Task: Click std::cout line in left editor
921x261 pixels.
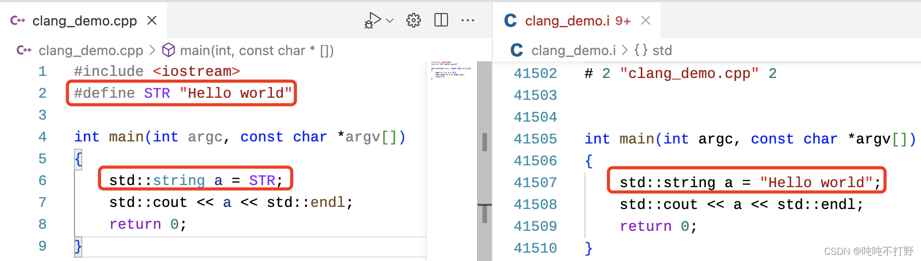Action: point(231,202)
